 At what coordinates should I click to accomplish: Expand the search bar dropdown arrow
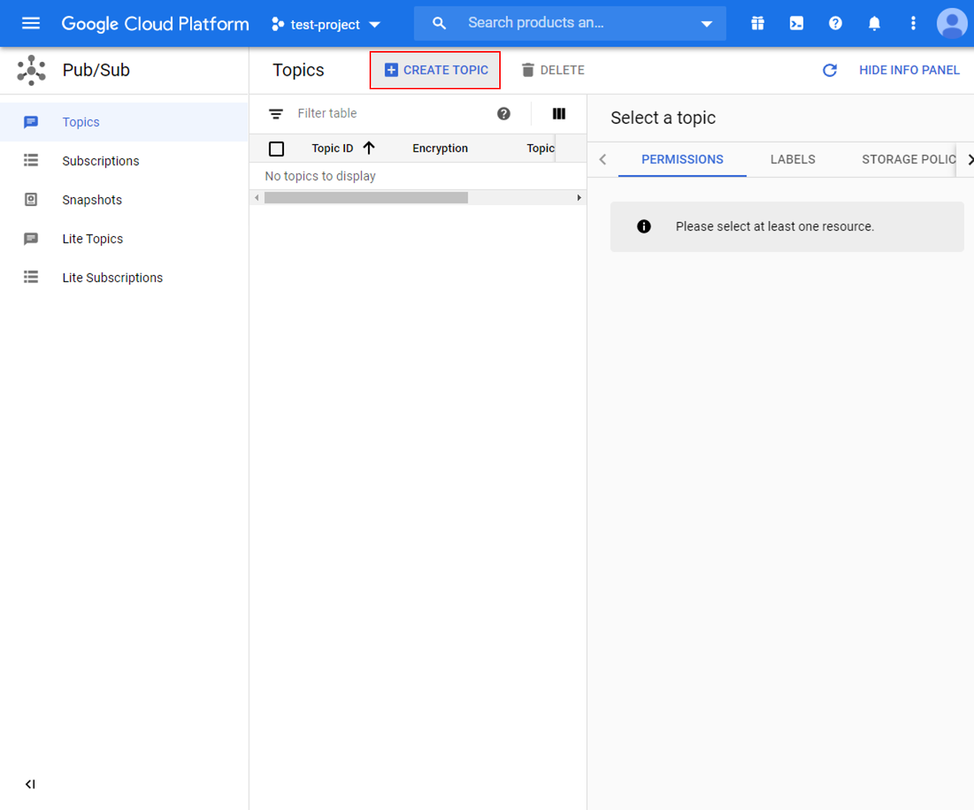[707, 24]
